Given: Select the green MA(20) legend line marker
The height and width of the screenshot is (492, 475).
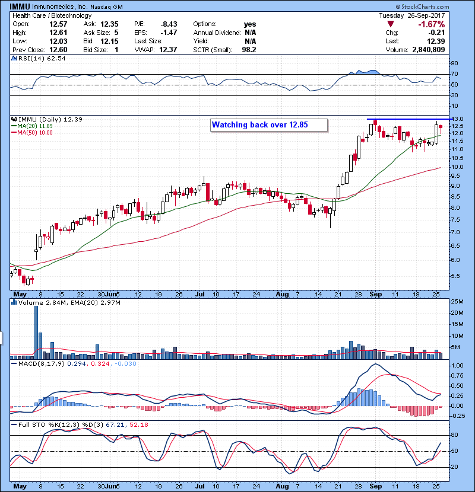Looking at the screenshot, I should click(x=14, y=126).
